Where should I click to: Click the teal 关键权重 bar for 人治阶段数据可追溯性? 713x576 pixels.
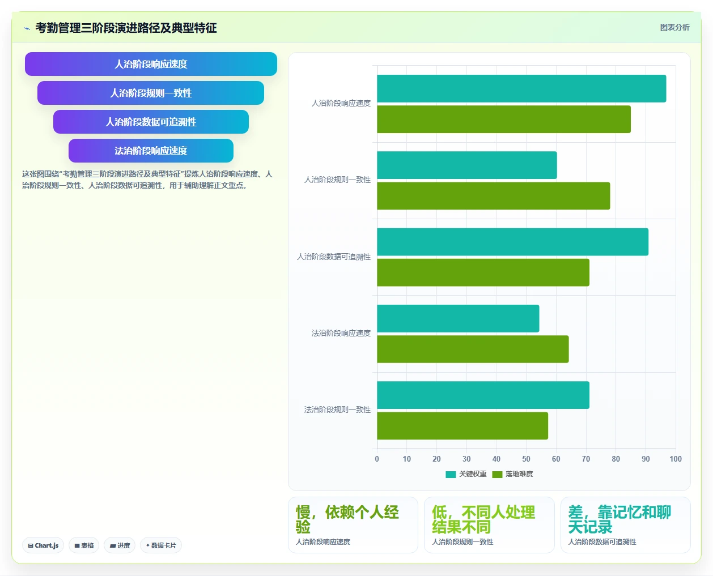tap(513, 242)
